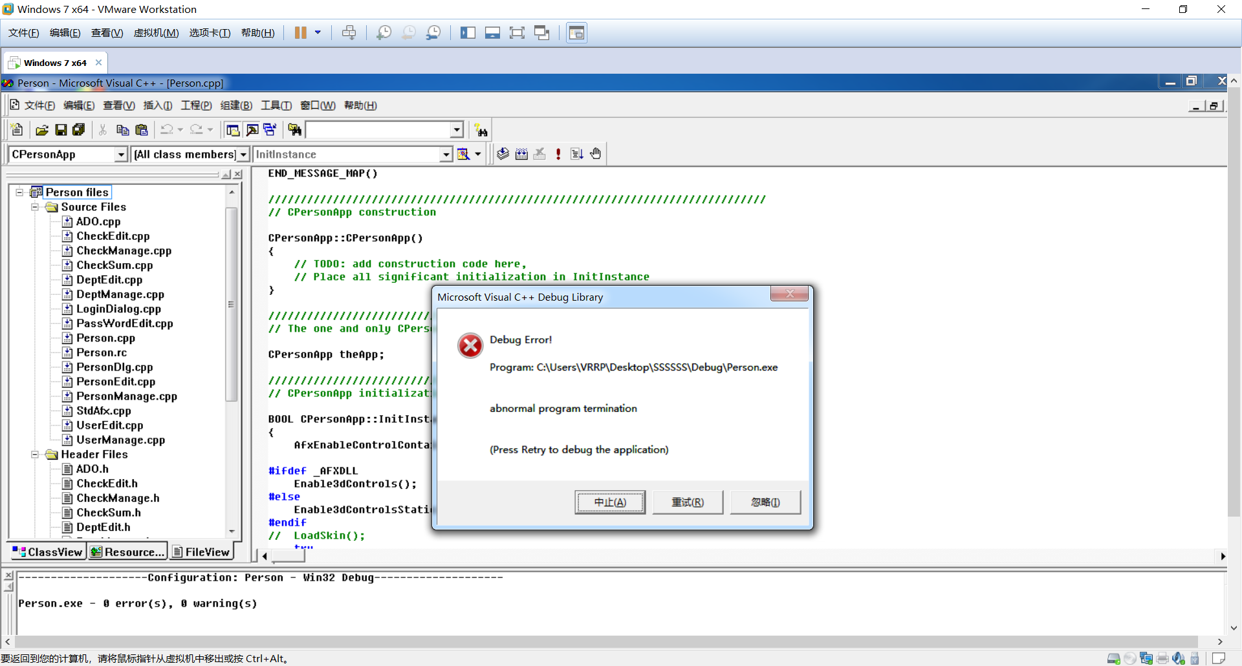This screenshot has height=666, width=1242.
Task: Open the Visual C++ 工具(T) menu
Action: coord(276,105)
